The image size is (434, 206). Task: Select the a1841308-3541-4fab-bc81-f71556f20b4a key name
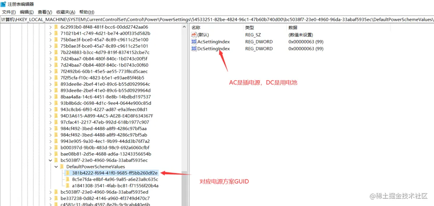click(x=115, y=186)
